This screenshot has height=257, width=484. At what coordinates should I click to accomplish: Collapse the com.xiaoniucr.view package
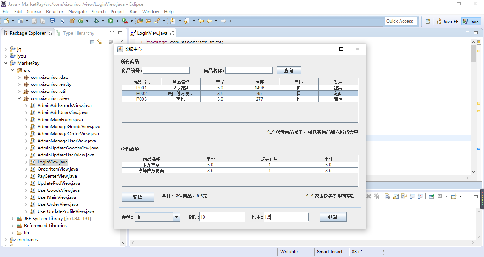[19, 98]
